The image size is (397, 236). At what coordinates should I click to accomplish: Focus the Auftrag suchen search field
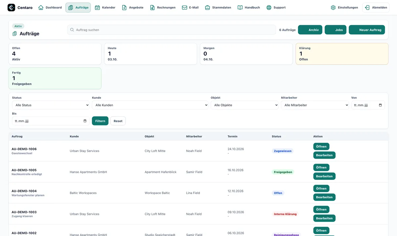click(171, 30)
